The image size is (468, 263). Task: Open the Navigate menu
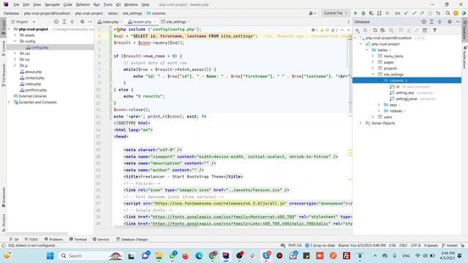(x=52, y=4)
